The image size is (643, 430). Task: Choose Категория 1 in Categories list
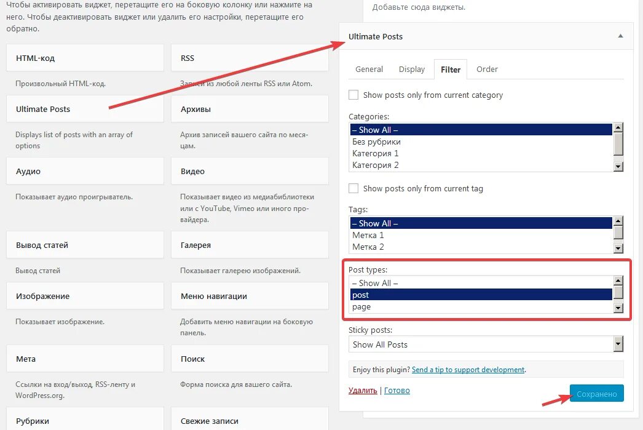click(x=481, y=153)
